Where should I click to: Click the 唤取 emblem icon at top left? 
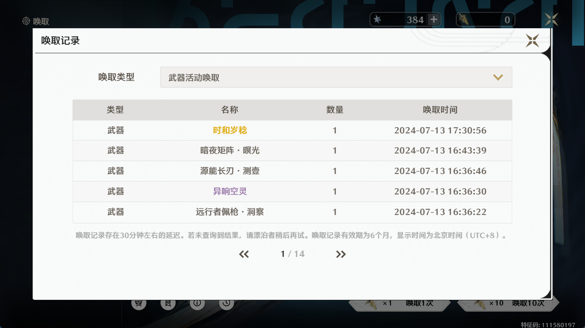point(26,21)
